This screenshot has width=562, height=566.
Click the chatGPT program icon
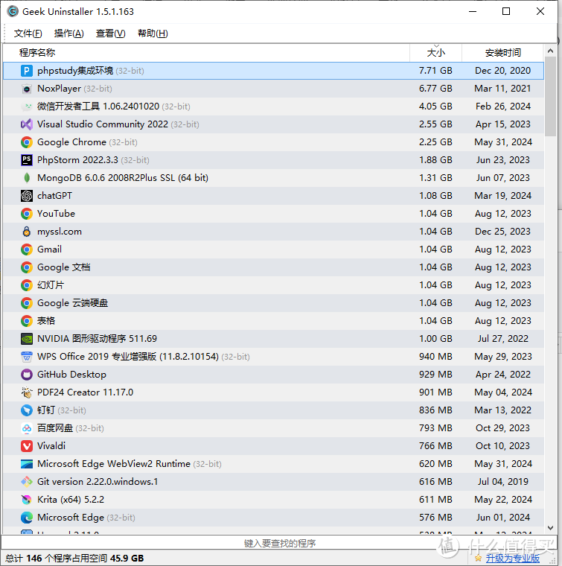pyautogui.click(x=26, y=196)
